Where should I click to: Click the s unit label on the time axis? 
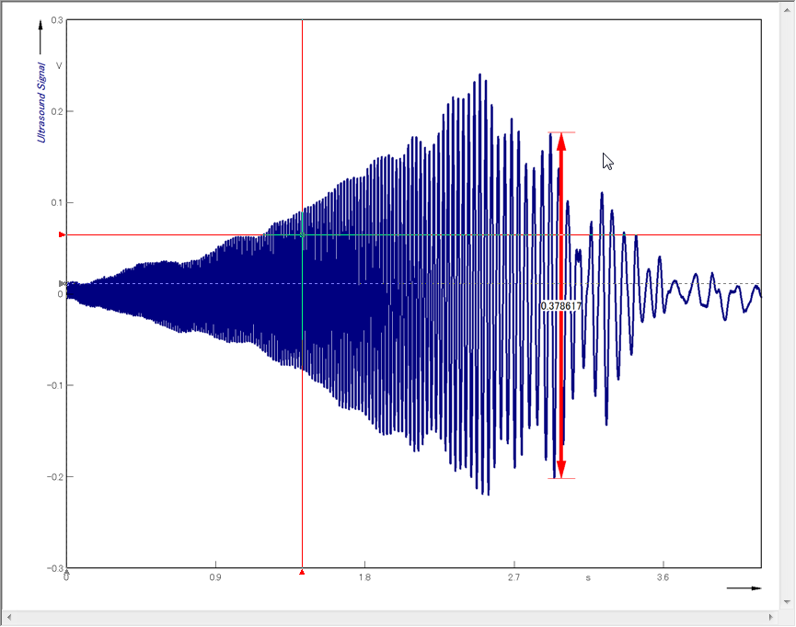(x=588, y=577)
